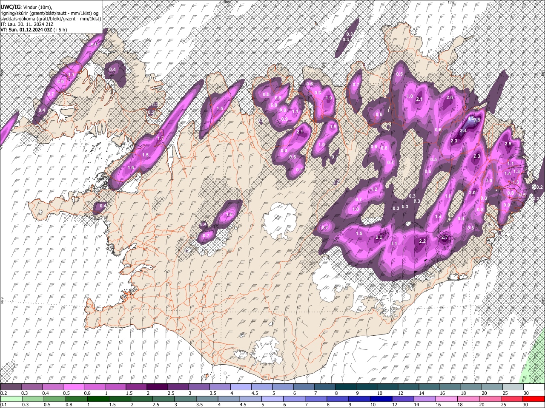Click the 1.7 precipitation value on map
This screenshot has width=545, height=408.
point(161,138)
